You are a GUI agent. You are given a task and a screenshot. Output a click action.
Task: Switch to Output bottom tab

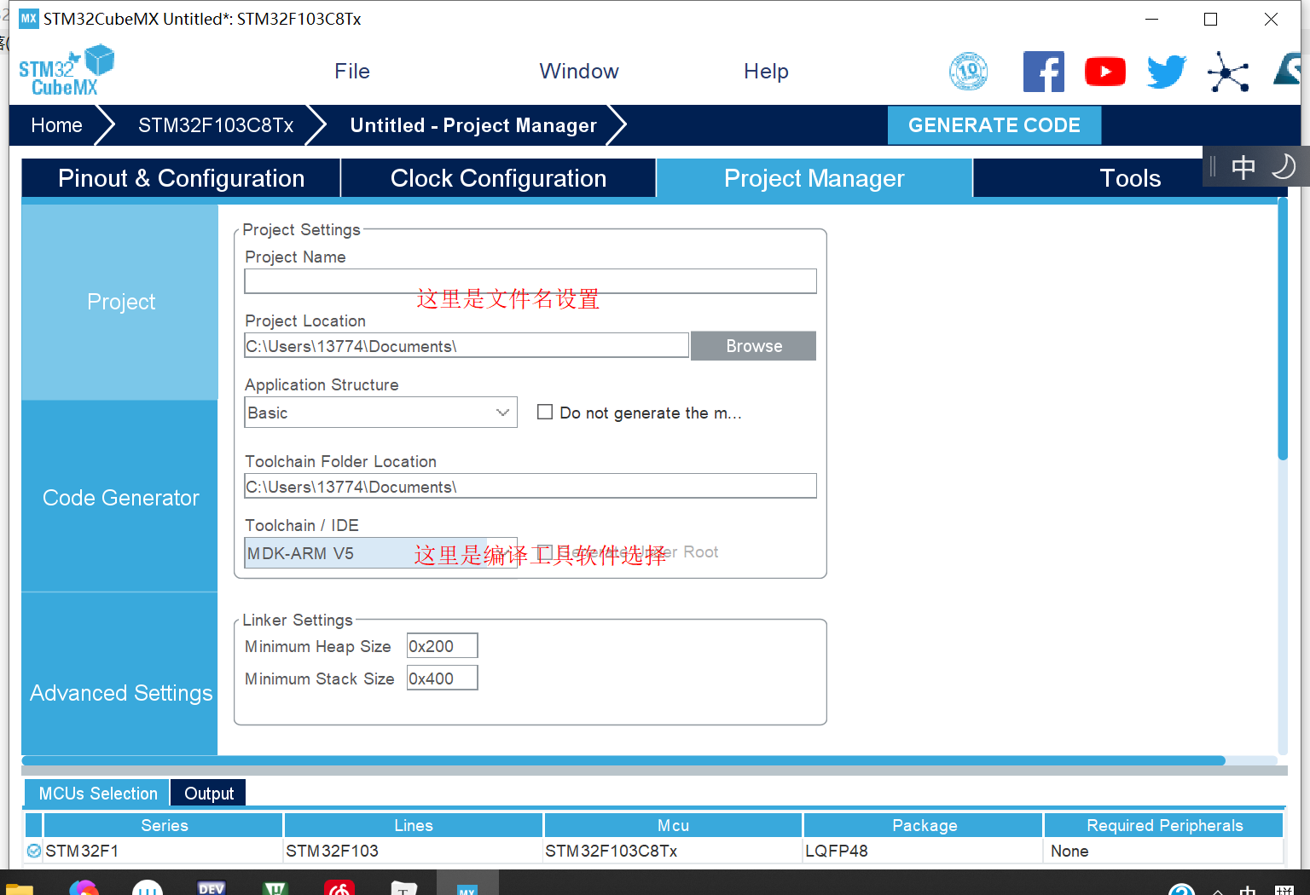click(x=209, y=794)
